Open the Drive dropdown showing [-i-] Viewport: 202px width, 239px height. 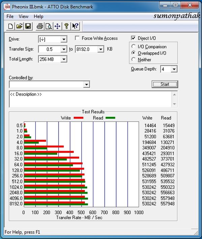point(64,39)
